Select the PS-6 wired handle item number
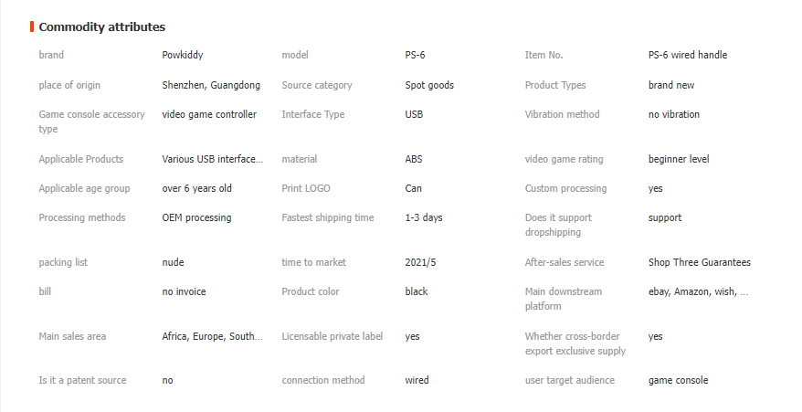Image resolution: width=802 pixels, height=412 pixels. (688, 56)
